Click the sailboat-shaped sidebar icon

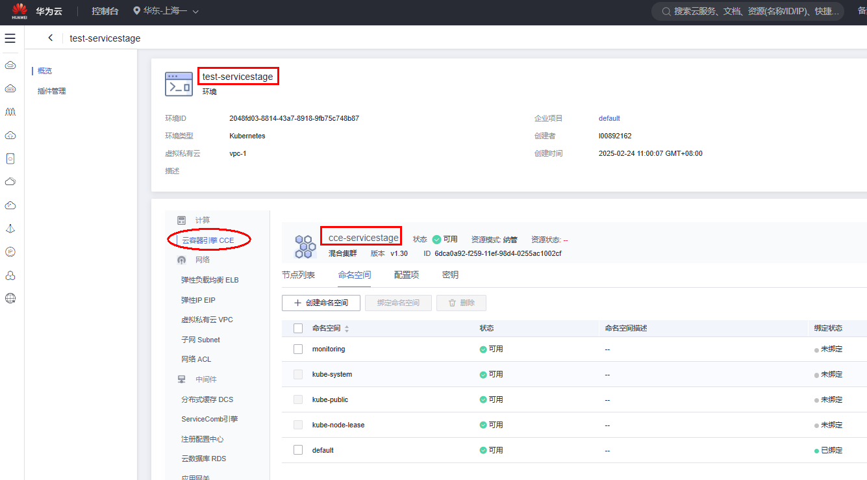point(10,229)
